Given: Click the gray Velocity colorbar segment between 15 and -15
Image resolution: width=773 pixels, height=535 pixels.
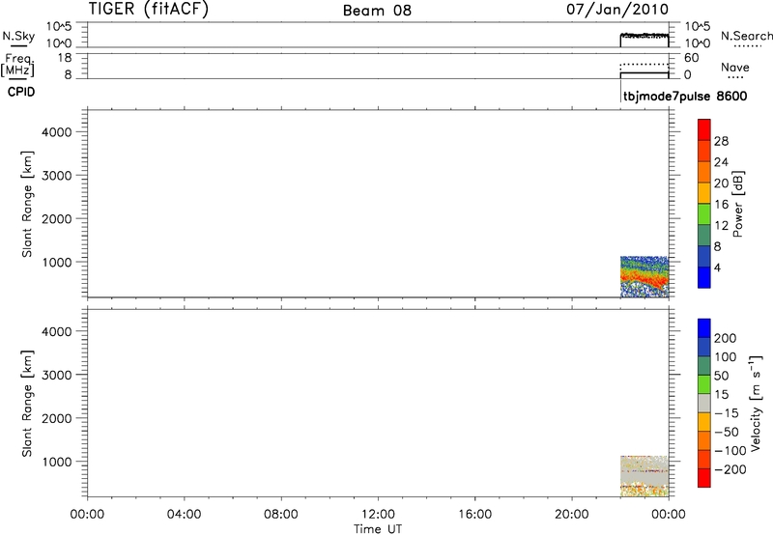Looking at the screenshot, I should (x=704, y=403).
